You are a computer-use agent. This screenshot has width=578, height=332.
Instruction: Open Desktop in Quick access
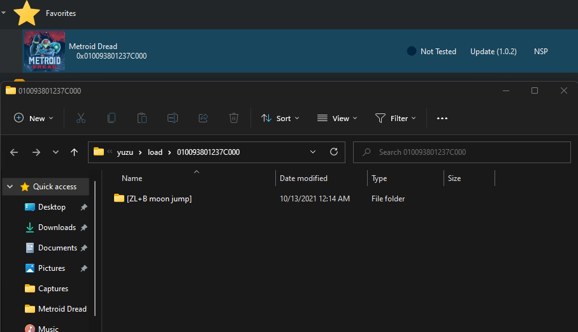tap(52, 207)
